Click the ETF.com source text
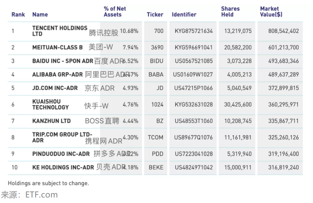The image size is (313, 203). click(x=41, y=195)
